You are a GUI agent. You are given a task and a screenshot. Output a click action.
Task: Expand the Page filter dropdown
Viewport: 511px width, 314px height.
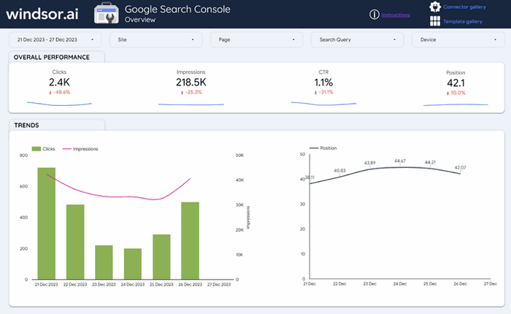pos(256,39)
